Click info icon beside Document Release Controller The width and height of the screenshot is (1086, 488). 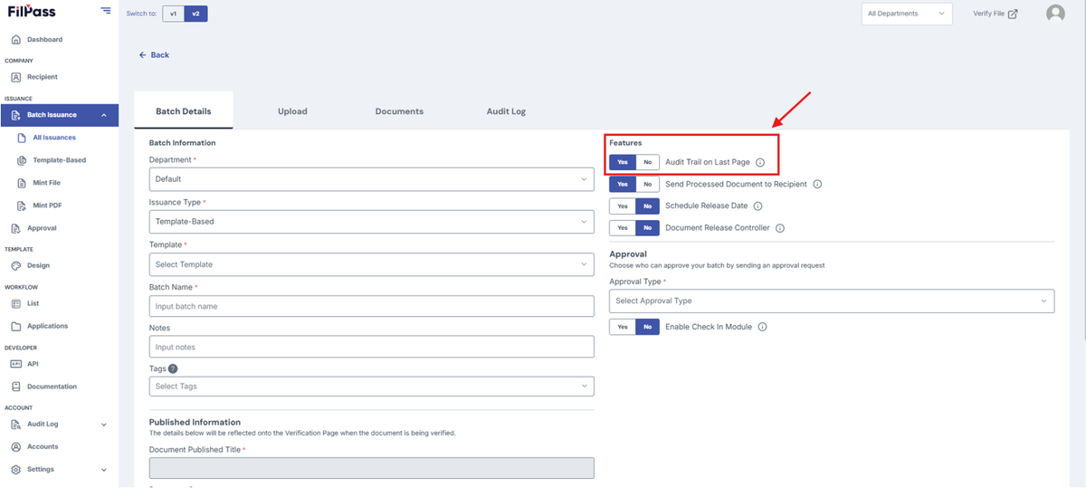coord(780,228)
